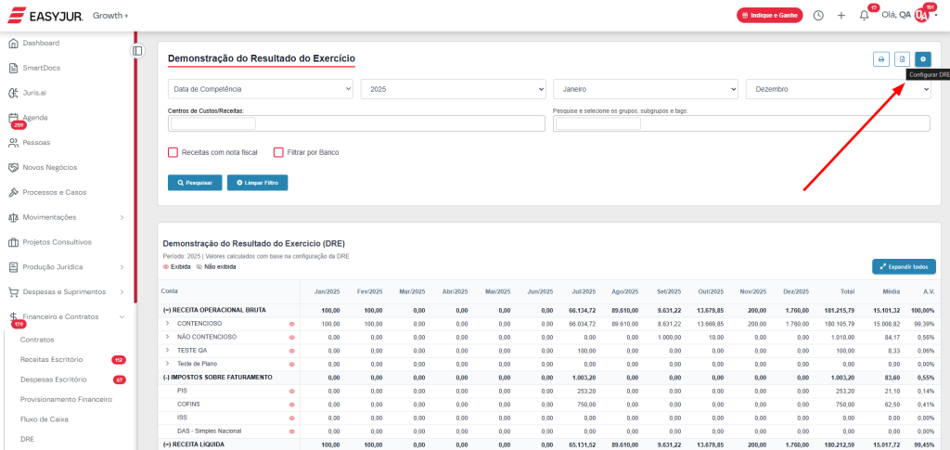950x450 pixels.
Task: Click the Pesquisar button
Action: click(x=195, y=183)
